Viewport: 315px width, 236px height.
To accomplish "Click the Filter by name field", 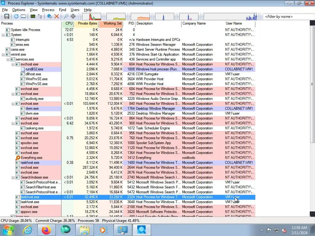I will pyautogui.click(x=289, y=17).
